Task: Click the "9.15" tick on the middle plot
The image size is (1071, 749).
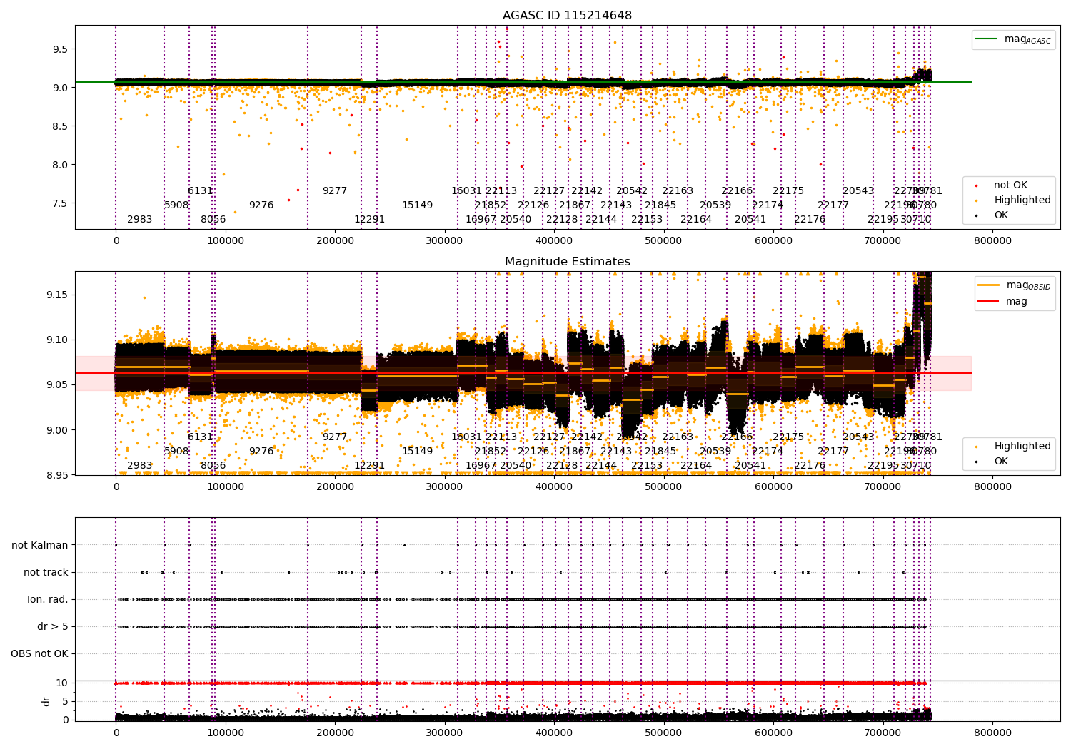Action: [56, 295]
